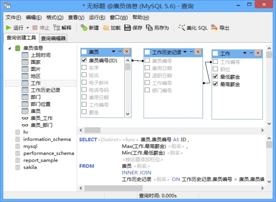Uncheck 最高薪金 in 工作 table
Screen dimensions: 276x202
pos(215,84)
